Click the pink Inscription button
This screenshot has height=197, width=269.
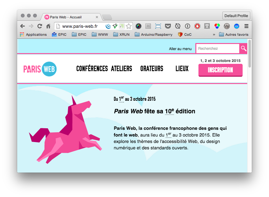(x=221, y=70)
